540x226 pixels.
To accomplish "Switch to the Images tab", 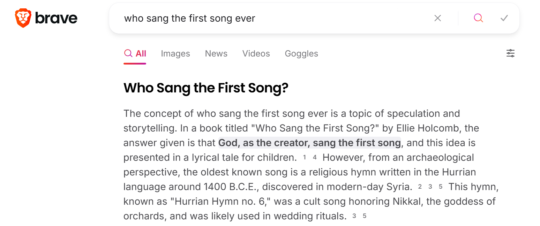I will tap(175, 54).
